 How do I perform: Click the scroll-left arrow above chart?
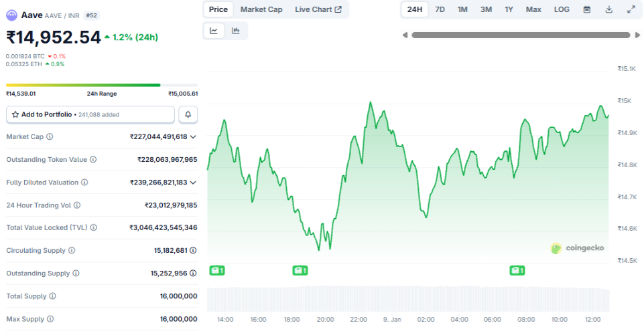[x=405, y=35]
